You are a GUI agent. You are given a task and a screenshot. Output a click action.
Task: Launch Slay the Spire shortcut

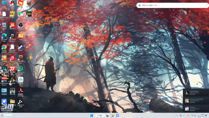coord(21,60)
